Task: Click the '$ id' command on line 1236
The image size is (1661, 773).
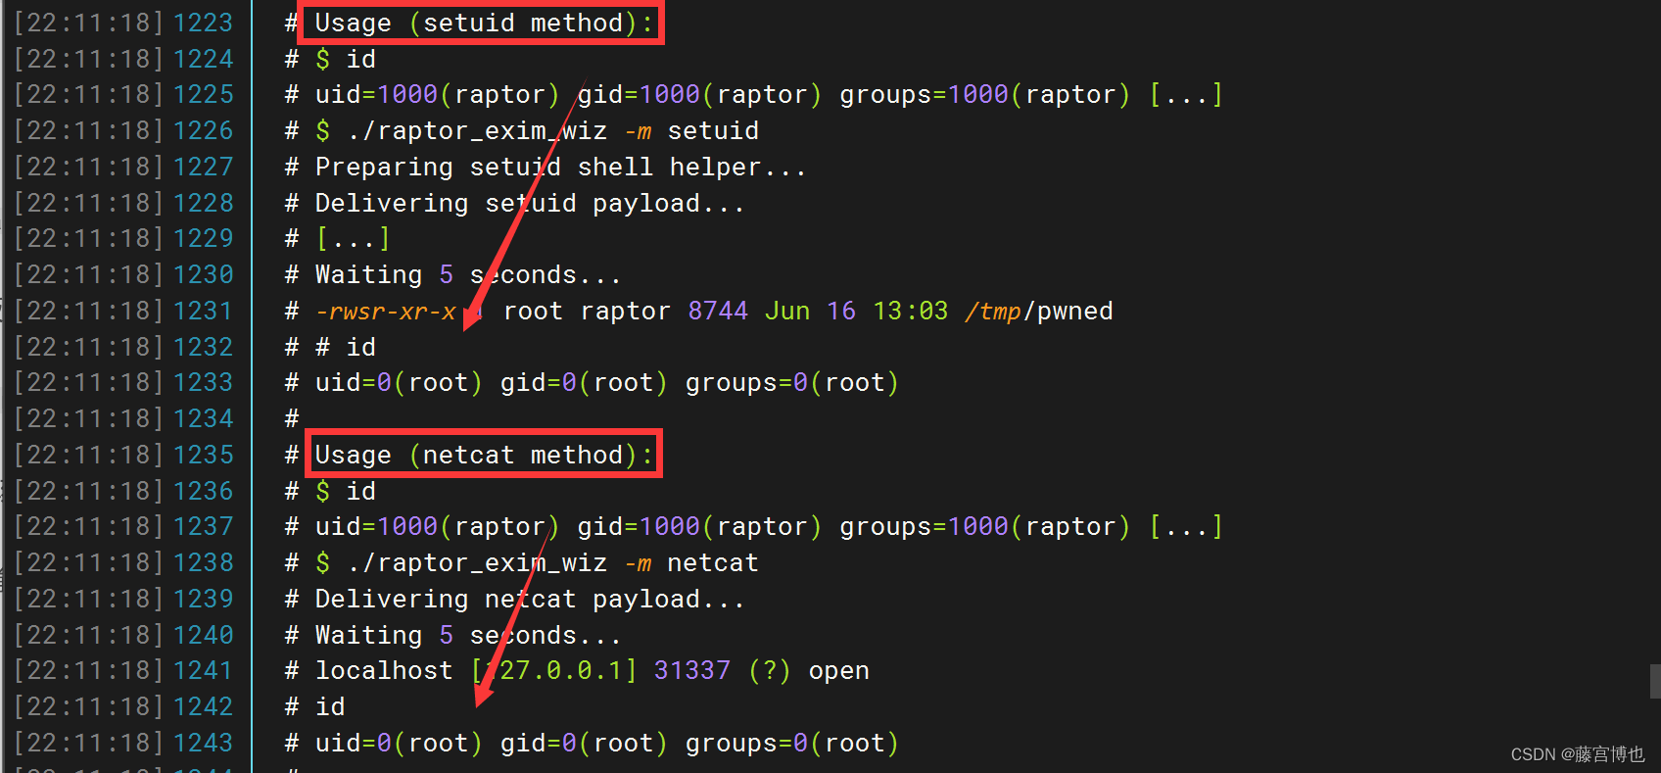Action: coord(346,491)
